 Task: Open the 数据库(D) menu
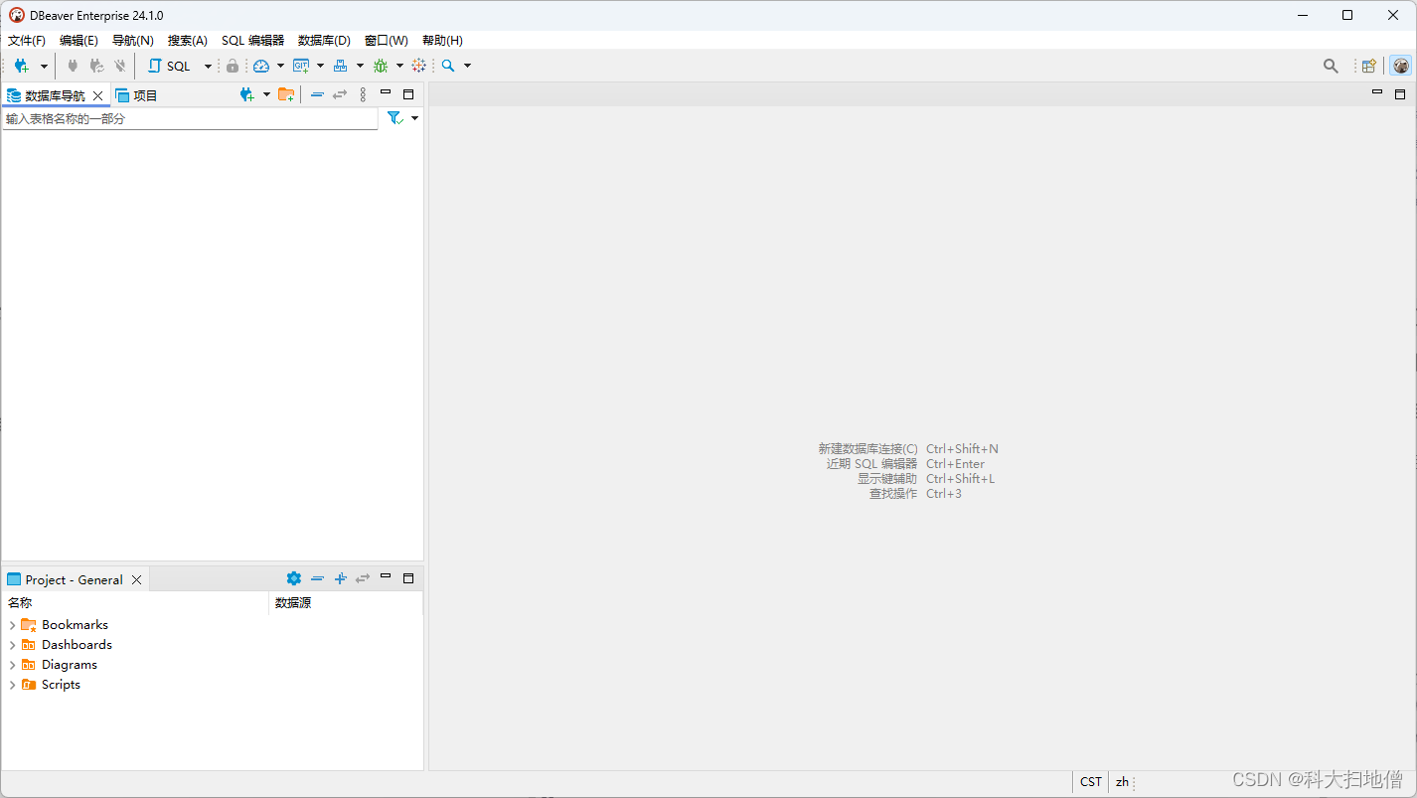[x=324, y=41]
